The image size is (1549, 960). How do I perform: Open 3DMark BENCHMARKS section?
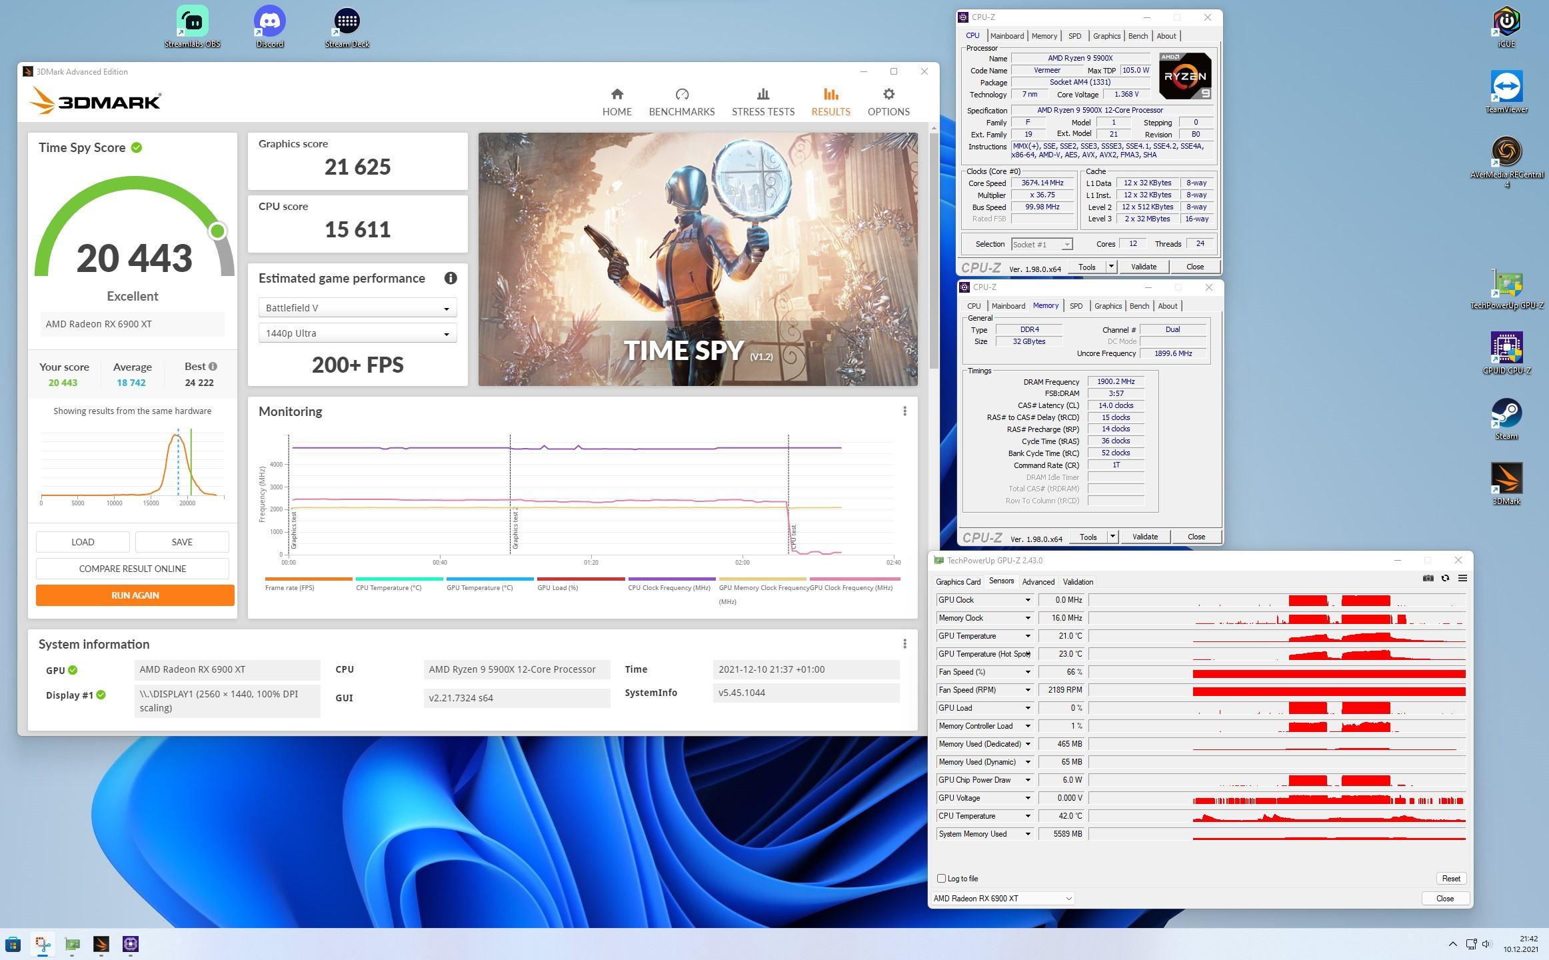(682, 102)
